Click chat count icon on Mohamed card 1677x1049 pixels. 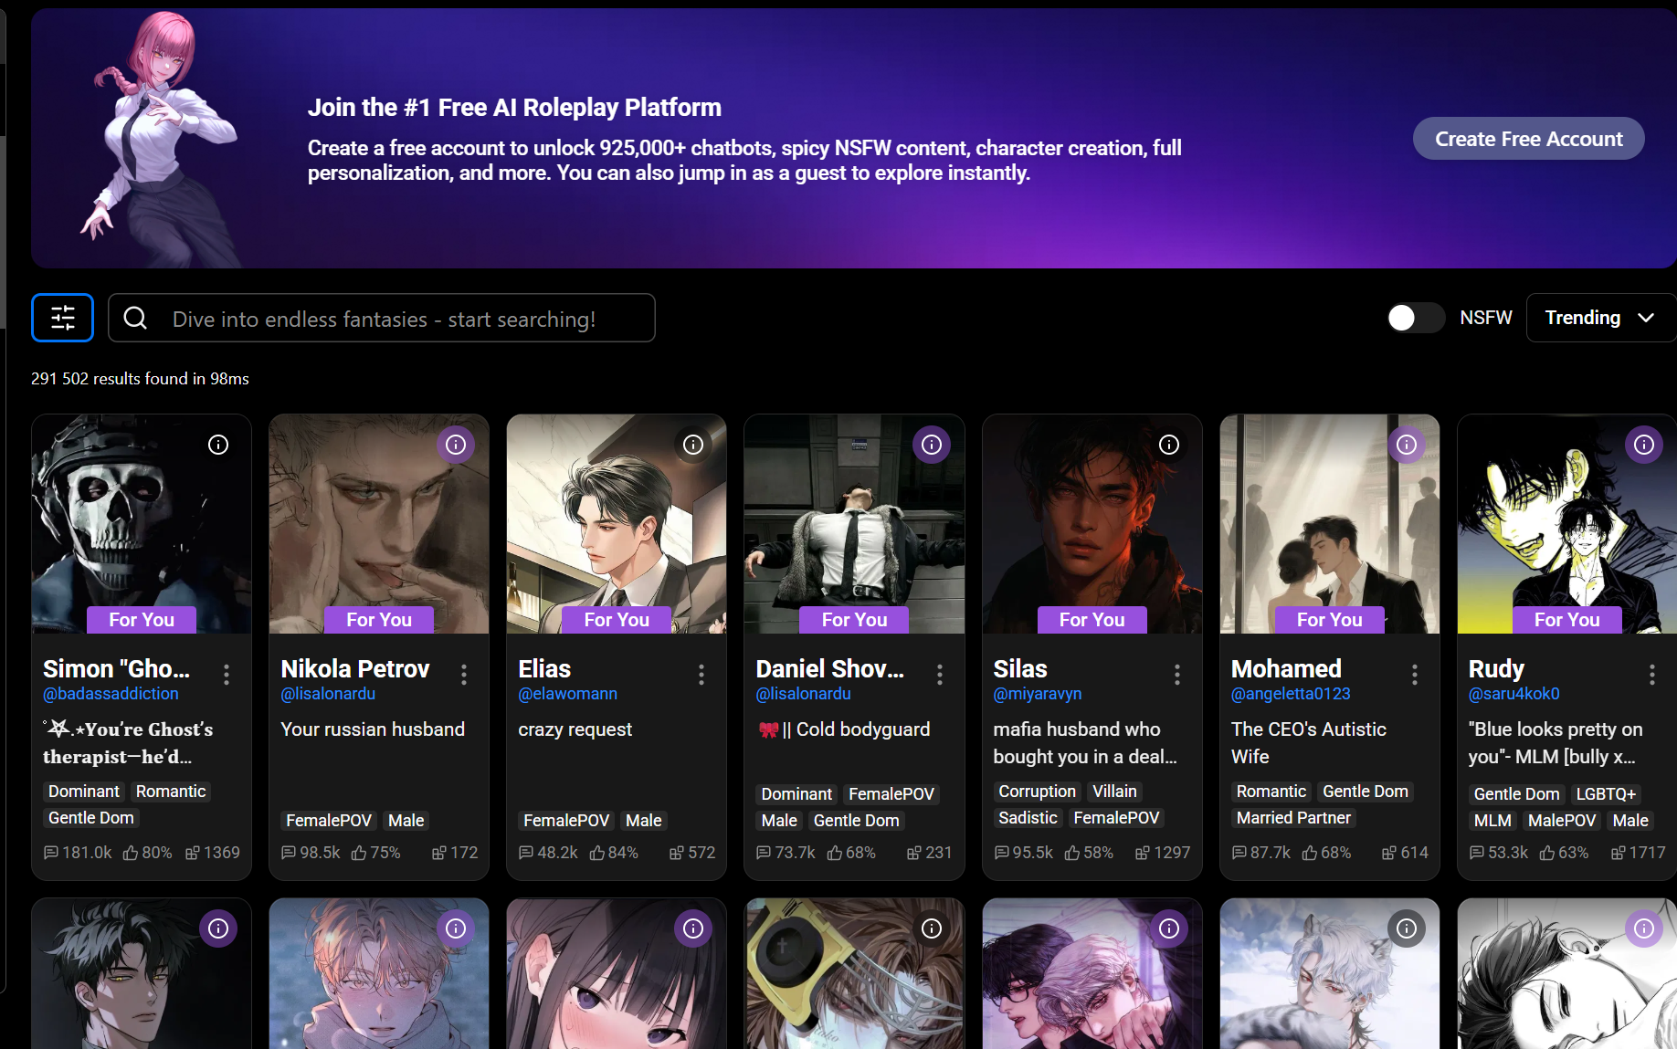(x=1239, y=853)
